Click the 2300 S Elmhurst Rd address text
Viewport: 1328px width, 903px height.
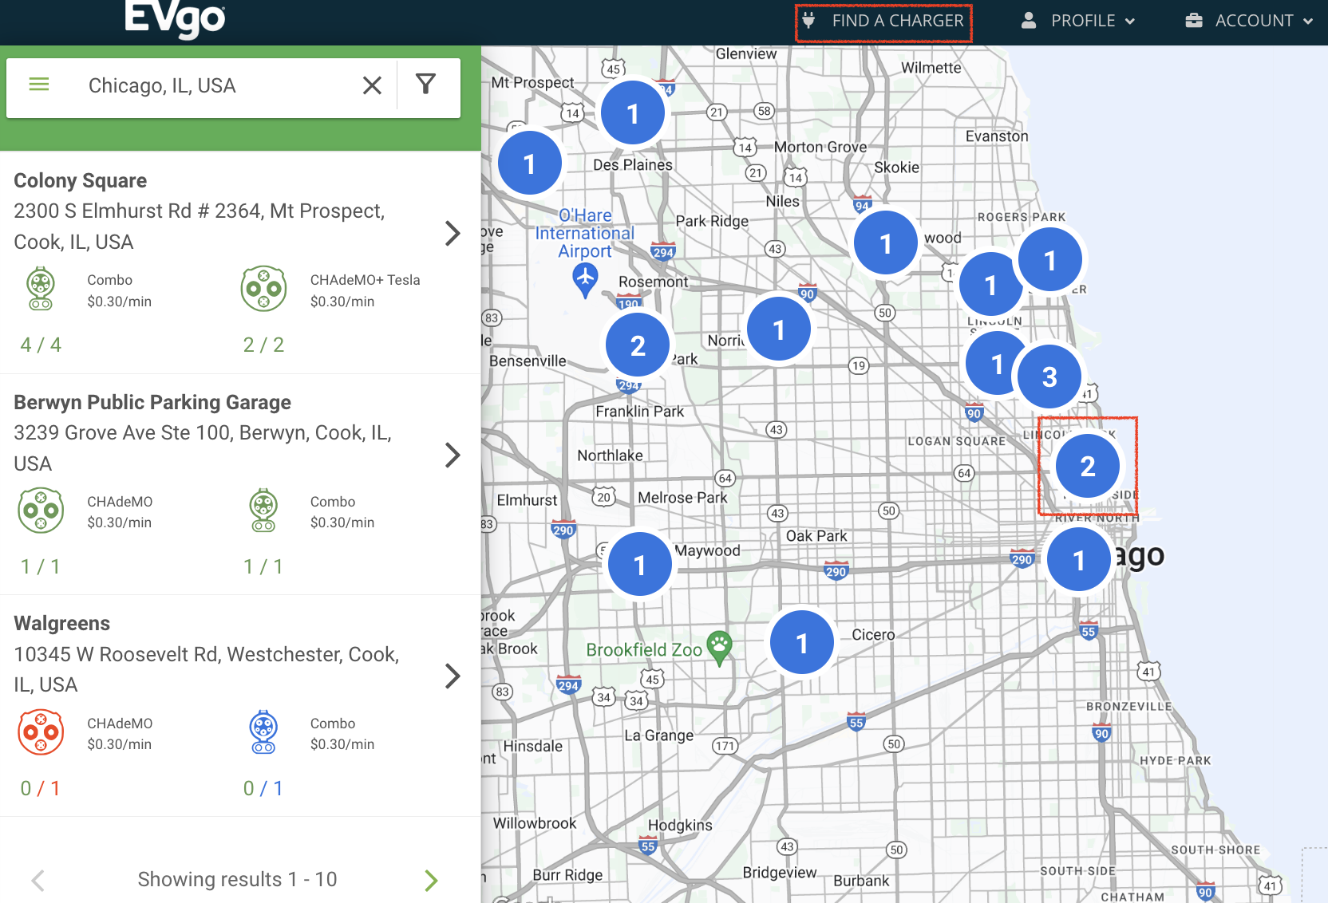point(200,226)
